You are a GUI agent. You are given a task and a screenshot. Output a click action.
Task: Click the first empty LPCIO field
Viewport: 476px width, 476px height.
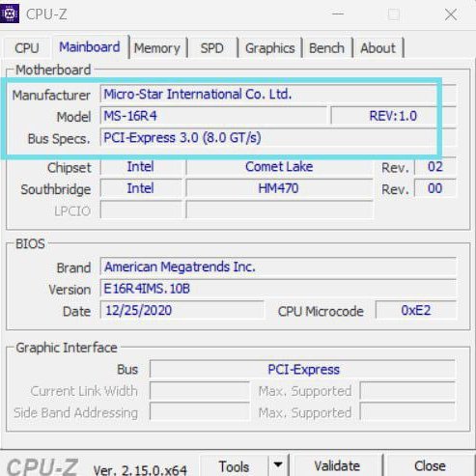(x=141, y=210)
